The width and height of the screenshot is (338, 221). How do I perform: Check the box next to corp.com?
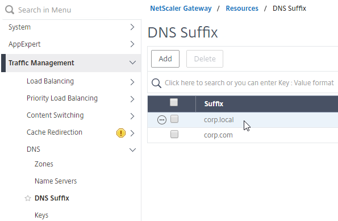pyautogui.click(x=174, y=134)
